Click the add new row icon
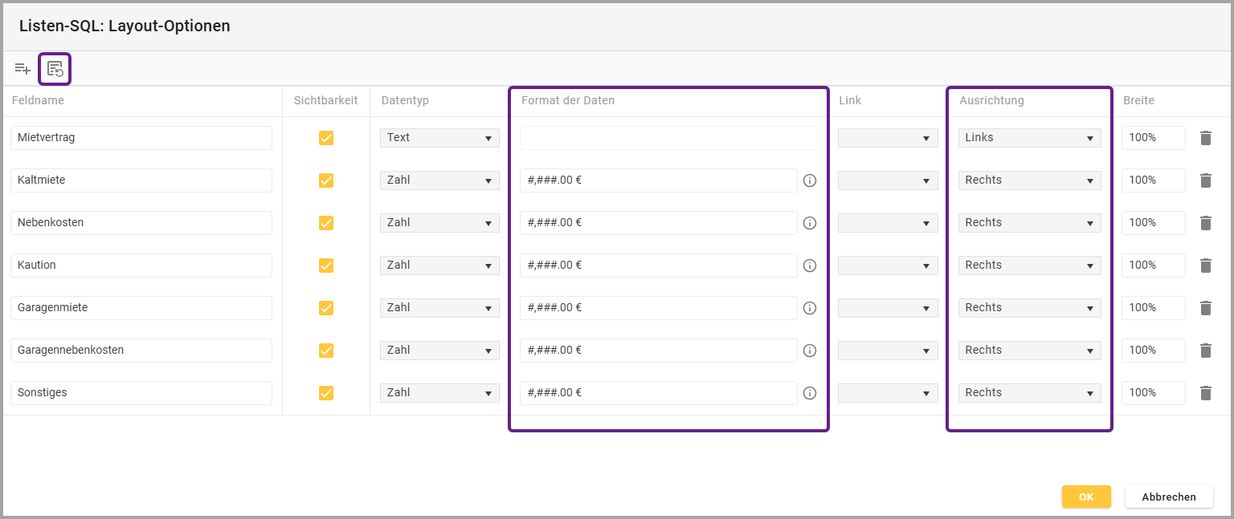 click(x=22, y=69)
